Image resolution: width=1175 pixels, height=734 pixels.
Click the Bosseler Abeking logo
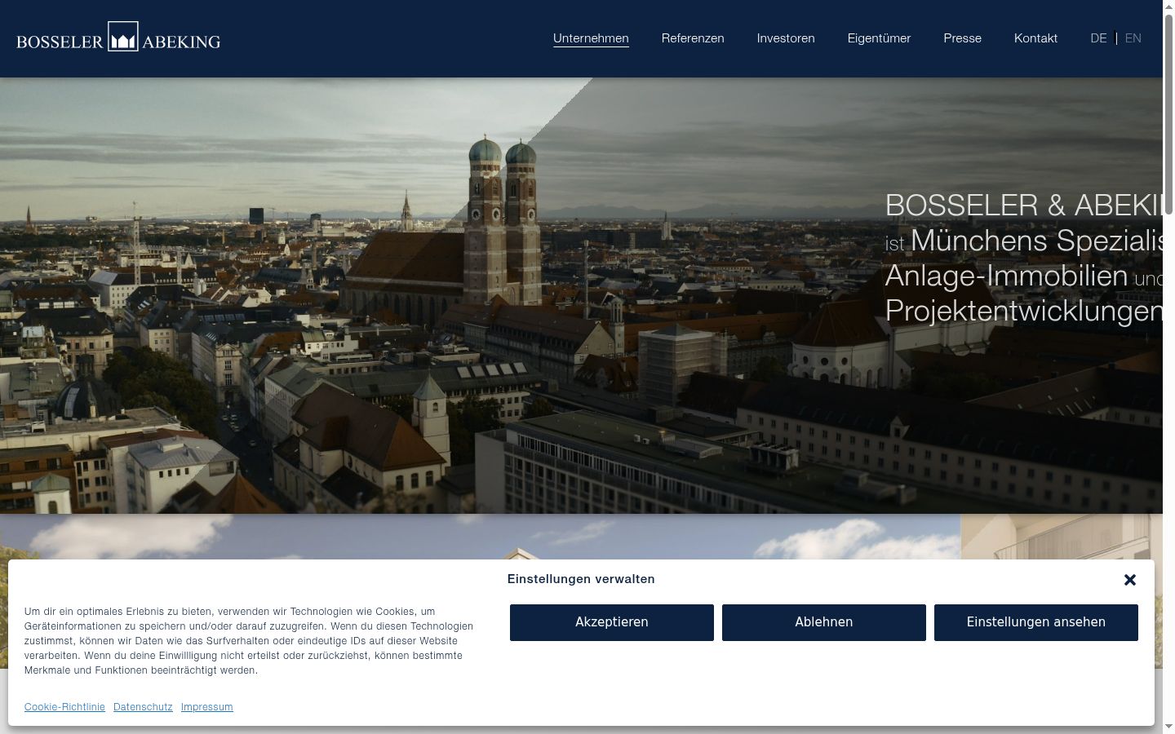click(x=118, y=38)
